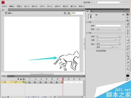Select the Eraser tool
Viewport: 131px width, 98px height.
coord(128,62)
